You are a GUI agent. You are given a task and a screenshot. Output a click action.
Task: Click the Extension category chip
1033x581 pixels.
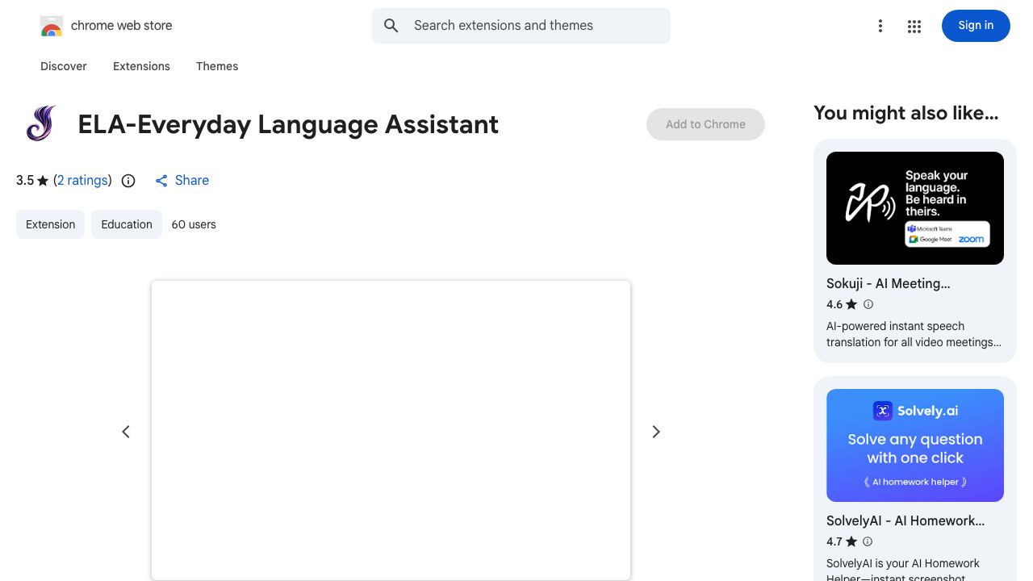point(50,224)
